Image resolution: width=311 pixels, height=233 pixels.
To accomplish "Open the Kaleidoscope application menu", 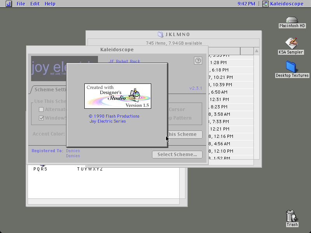I will 283,3.
